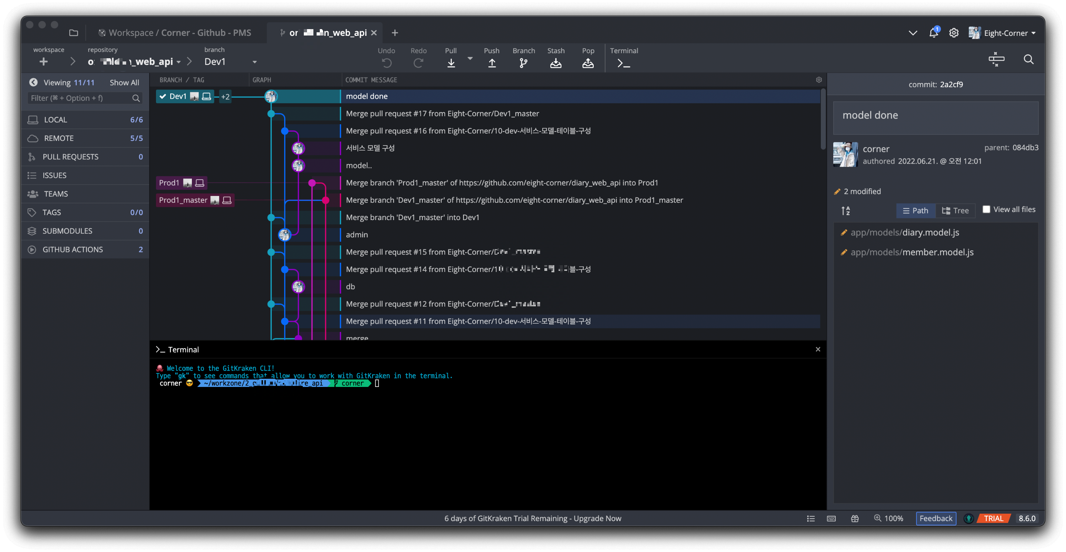Create a branch with Branch icon
Viewport: 1066px width, 552px height.
(523, 63)
